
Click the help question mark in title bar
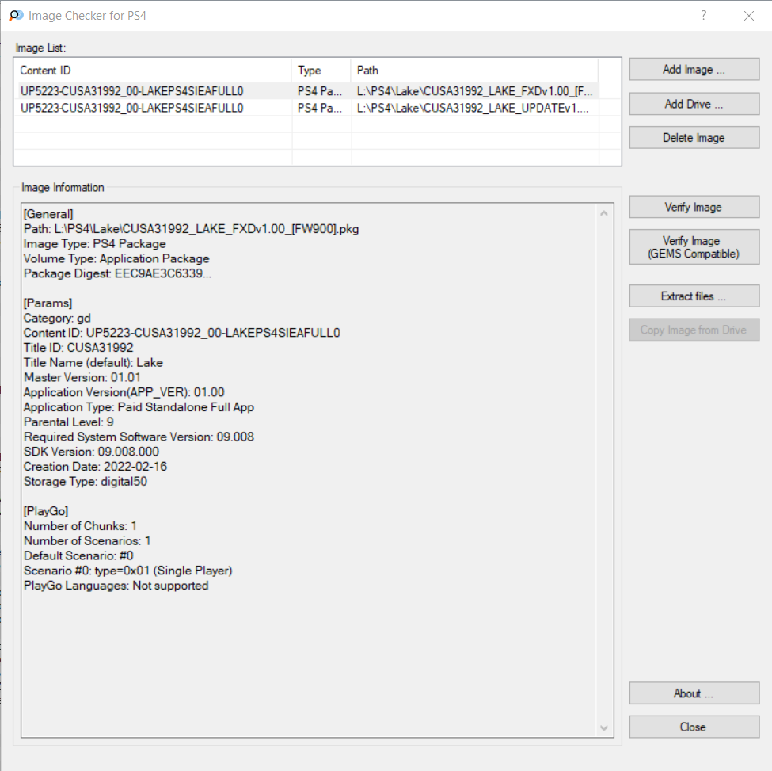pos(704,15)
